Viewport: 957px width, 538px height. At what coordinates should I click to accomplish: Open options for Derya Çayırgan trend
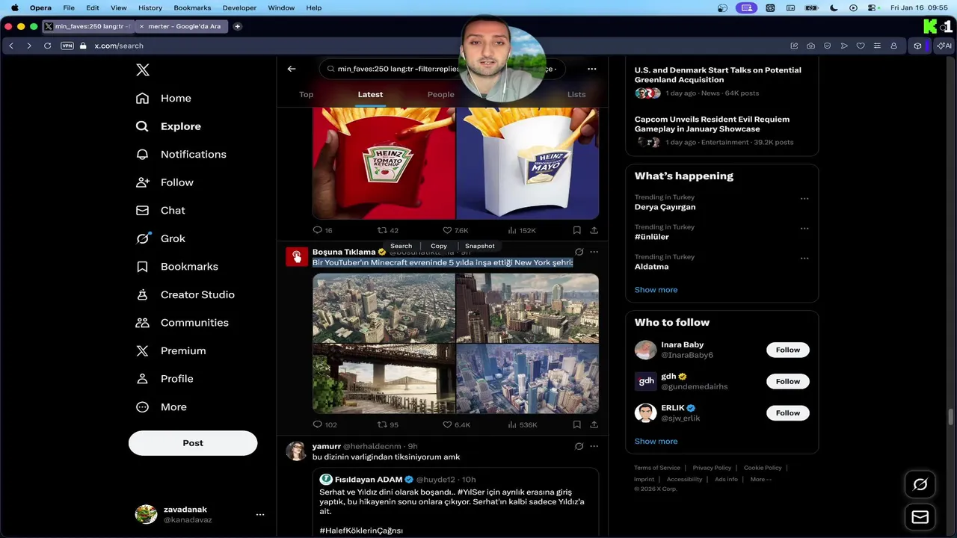(804, 198)
